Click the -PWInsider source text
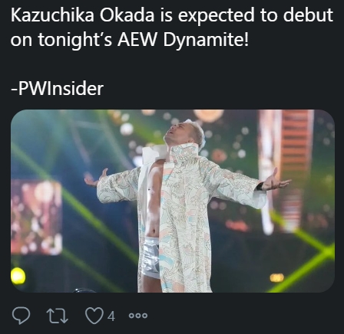344x334 pixels. click(57, 89)
